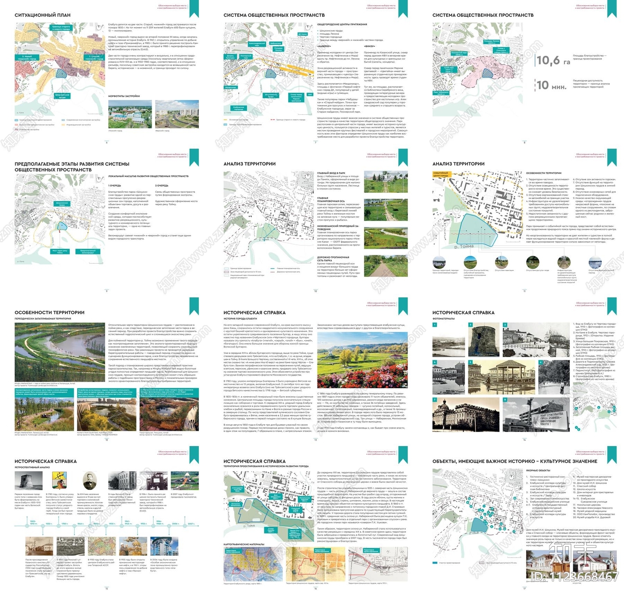The height and width of the screenshot is (592, 624).
Task: Select the 'ГЛАВНЫЙ ВХОД В ПАРК' paragraph title
Action: pyautogui.click(x=331, y=173)
